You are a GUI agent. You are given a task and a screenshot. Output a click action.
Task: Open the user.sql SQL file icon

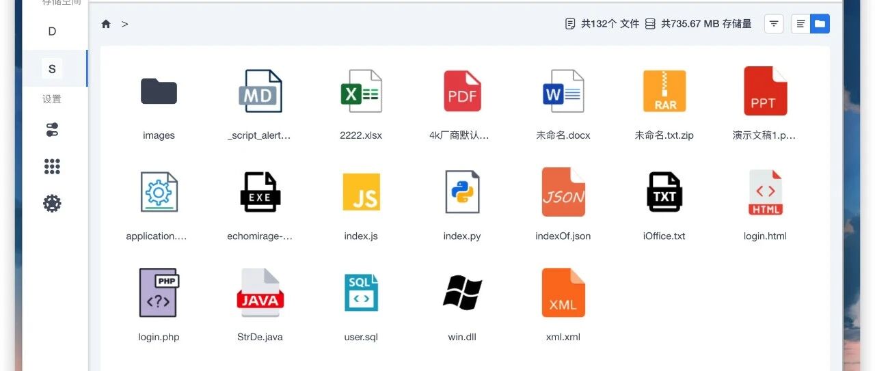coord(361,292)
